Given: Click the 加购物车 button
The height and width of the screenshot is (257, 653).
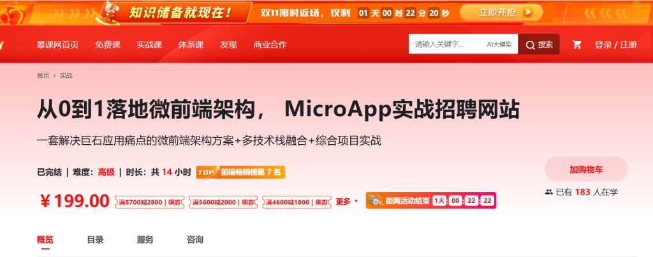Looking at the screenshot, I should [x=586, y=170].
